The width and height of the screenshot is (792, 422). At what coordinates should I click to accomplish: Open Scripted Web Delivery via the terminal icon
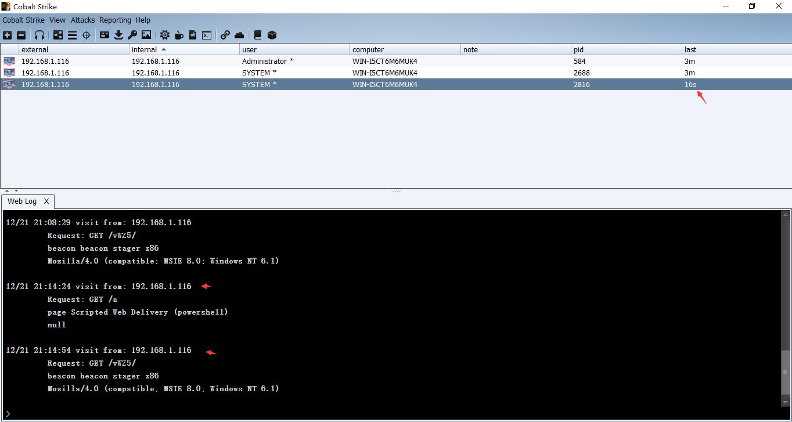pyautogui.click(x=207, y=35)
